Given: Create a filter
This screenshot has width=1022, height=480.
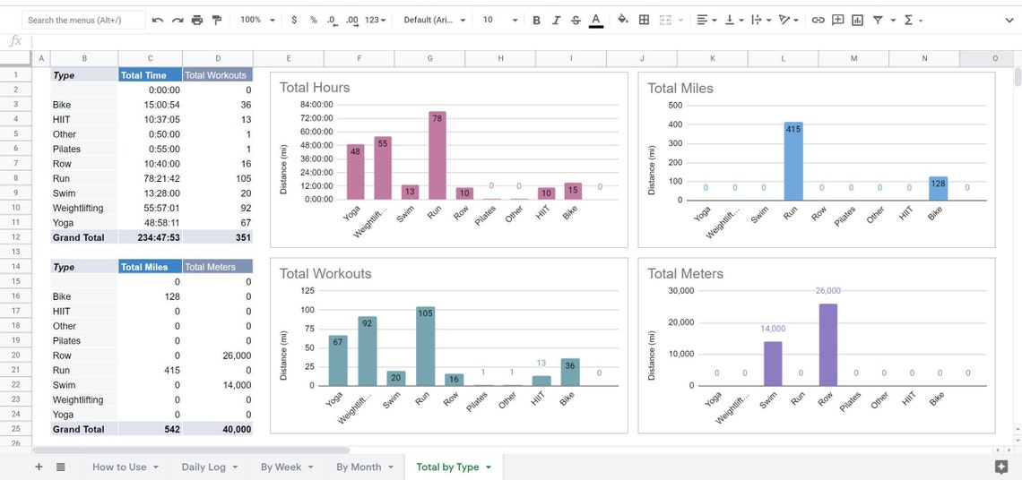Looking at the screenshot, I should pos(878,21).
